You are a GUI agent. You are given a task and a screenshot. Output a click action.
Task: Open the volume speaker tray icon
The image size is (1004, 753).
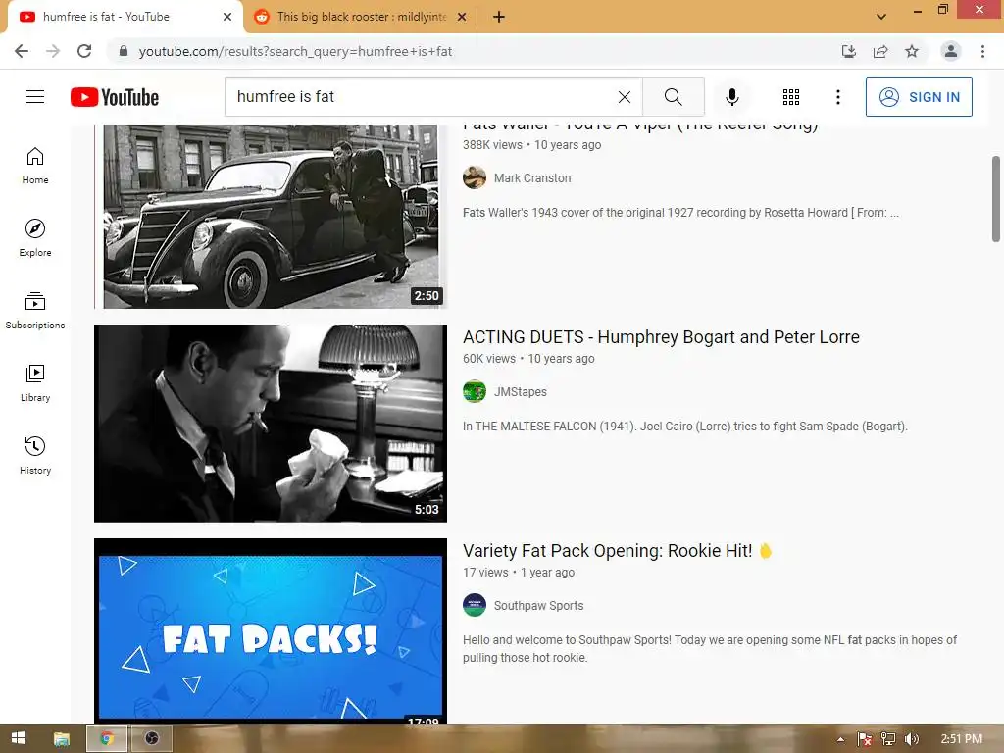coord(911,739)
